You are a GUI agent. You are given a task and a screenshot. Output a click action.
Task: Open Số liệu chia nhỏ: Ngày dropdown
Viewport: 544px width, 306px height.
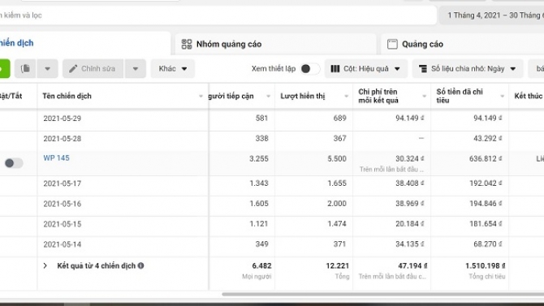click(x=468, y=69)
